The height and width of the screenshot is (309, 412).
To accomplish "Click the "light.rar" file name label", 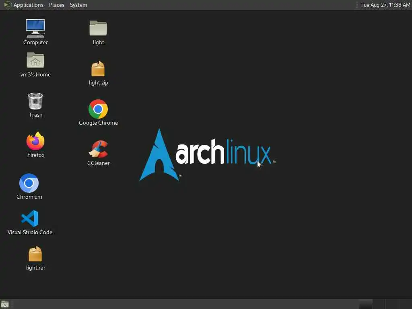I will coord(36,268).
